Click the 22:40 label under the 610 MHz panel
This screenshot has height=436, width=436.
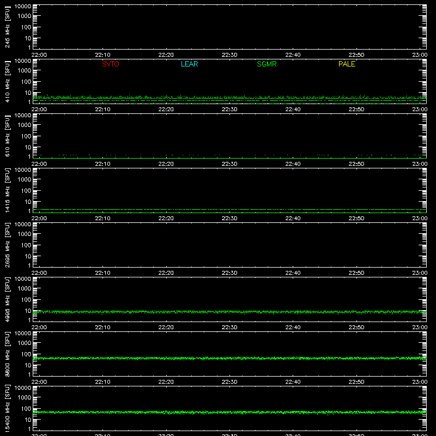tap(293, 164)
